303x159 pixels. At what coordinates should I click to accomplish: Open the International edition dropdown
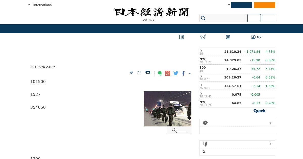pyautogui.click(x=40, y=5)
